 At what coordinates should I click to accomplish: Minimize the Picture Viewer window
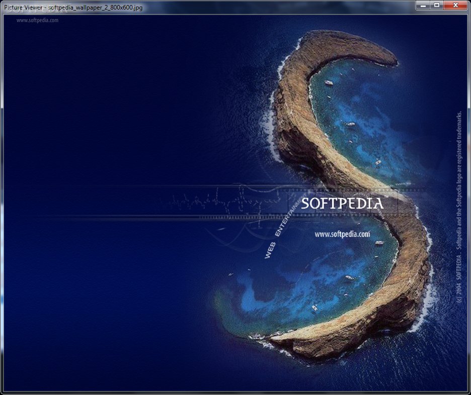click(423, 5)
